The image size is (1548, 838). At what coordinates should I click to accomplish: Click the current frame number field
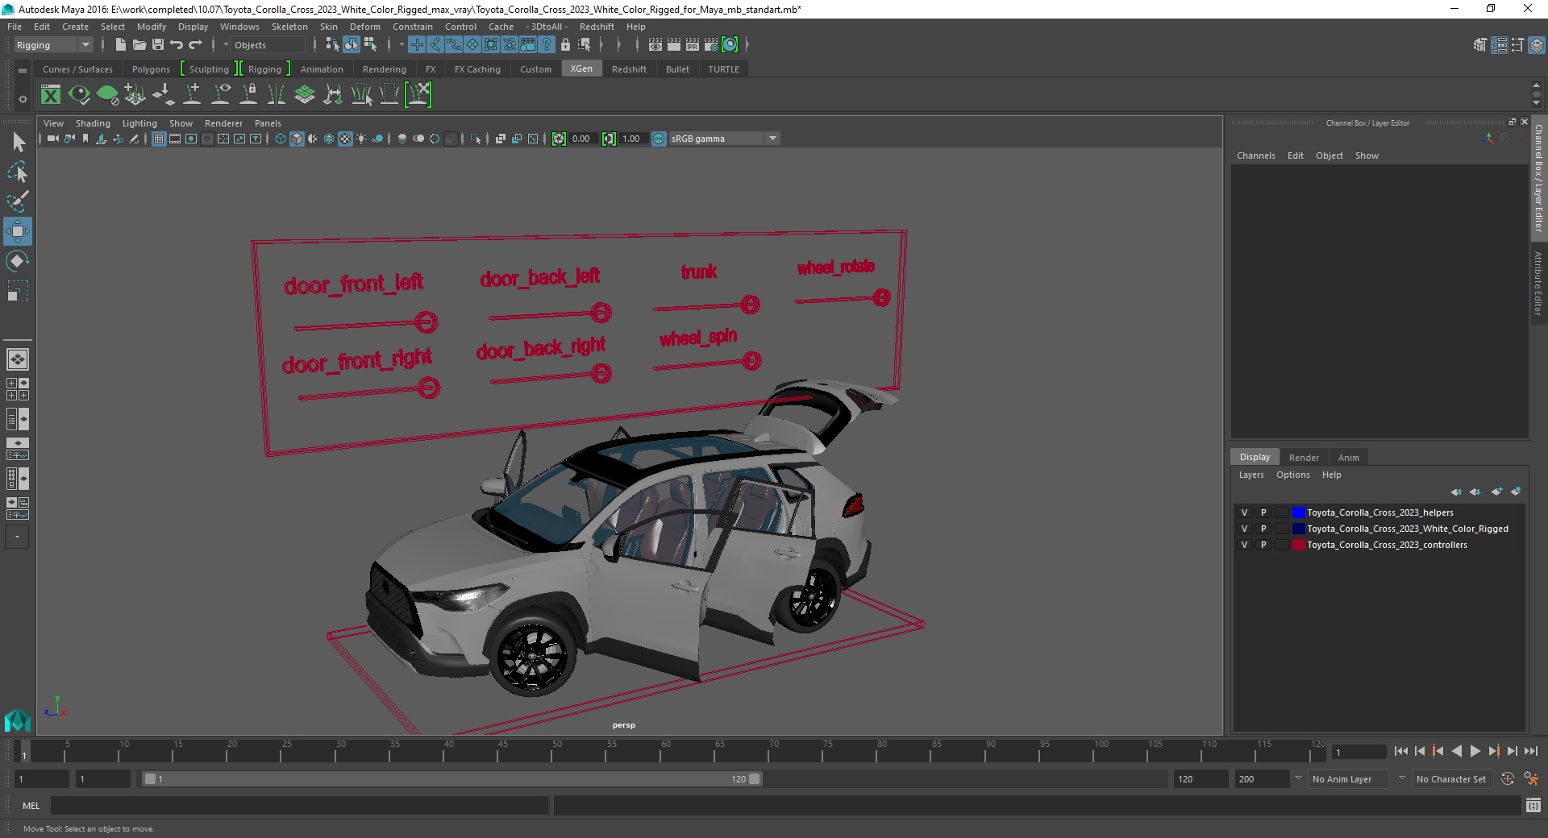pos(1359,752)
